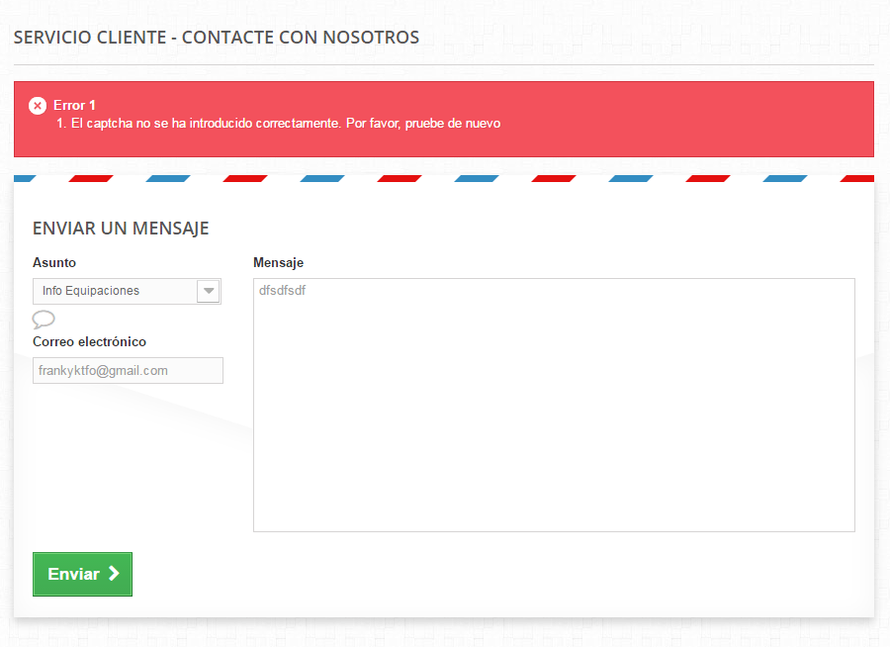
Task: Click the Enviar un mensaje heading
Action: click(121, 229)
